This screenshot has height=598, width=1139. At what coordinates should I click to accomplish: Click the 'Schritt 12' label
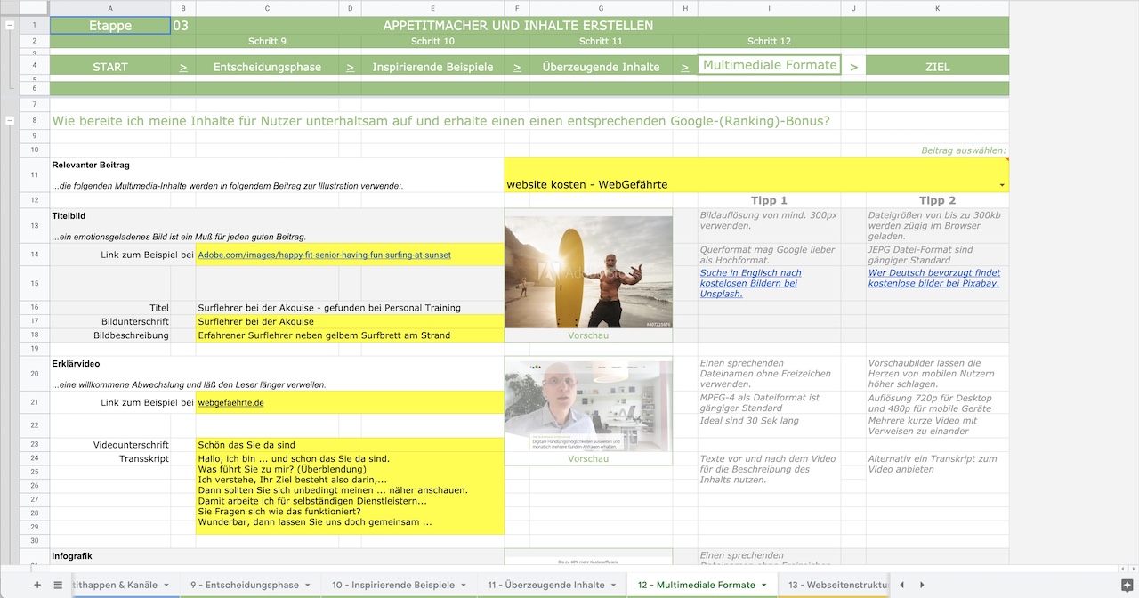769,42
